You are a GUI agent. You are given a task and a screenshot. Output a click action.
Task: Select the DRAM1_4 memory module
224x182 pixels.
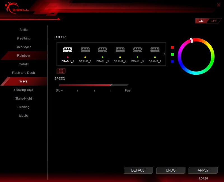click(x=120, y=49)
